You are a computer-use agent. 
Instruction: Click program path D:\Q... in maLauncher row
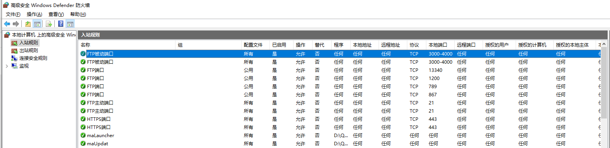pos(341,135)
